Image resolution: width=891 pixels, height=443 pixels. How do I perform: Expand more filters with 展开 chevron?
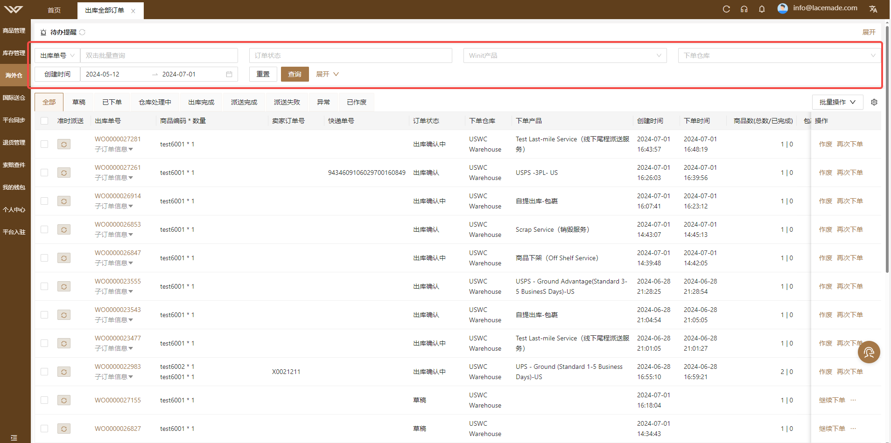(x=328, y=74)
